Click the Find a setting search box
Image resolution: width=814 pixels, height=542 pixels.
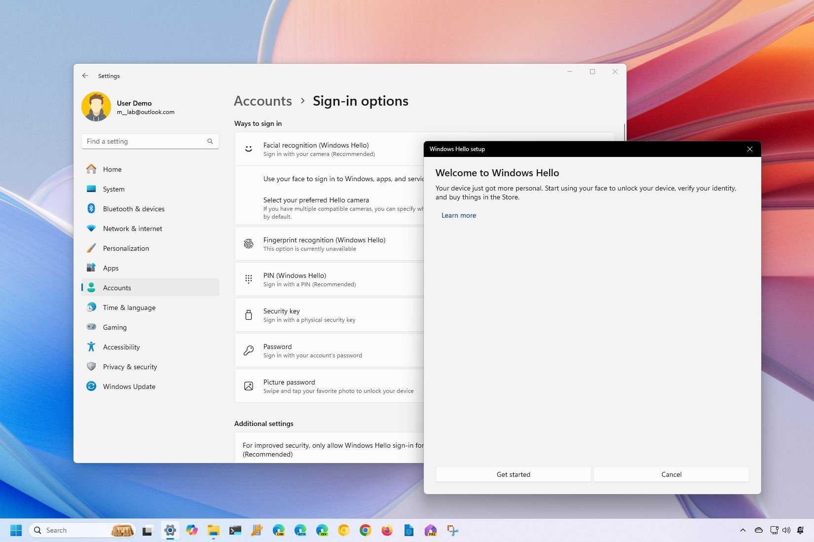tap(150, 141)
